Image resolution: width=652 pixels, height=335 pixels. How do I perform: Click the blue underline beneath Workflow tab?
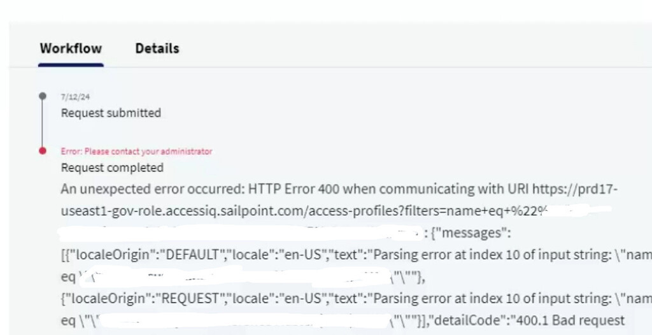coord(71,65)
